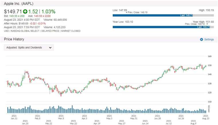This screenshot has height=125, width=218.
Task: Click the May, 3 2021 date axis label
Action: 109,117
